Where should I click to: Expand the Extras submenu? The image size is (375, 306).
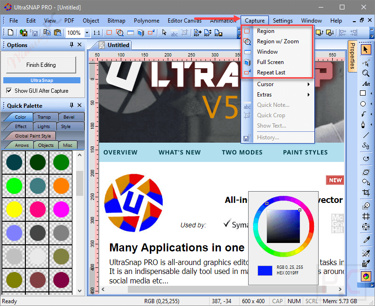pos(283,95)
